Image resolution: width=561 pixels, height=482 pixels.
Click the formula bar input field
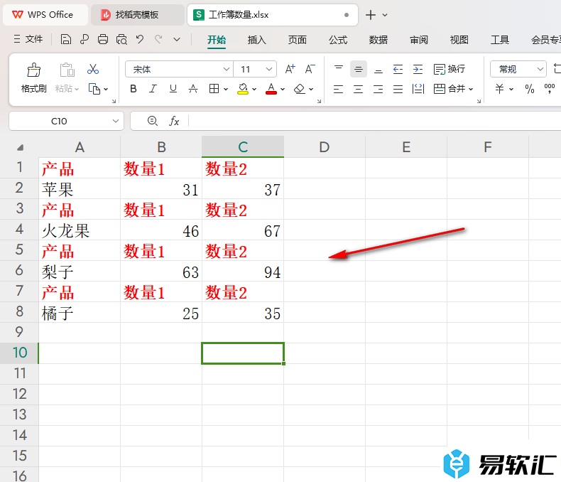point(374,121)
